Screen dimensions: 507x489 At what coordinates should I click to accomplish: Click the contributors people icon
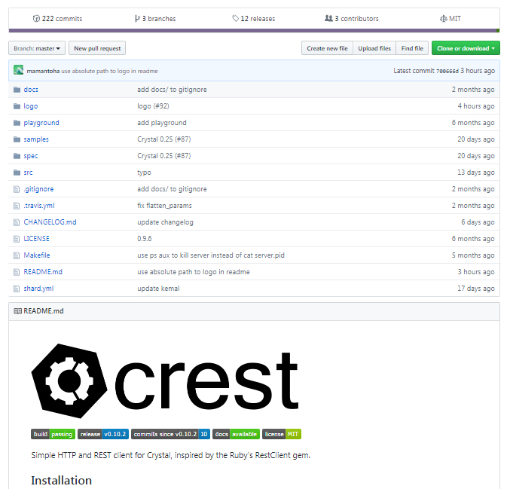point(328,18)
